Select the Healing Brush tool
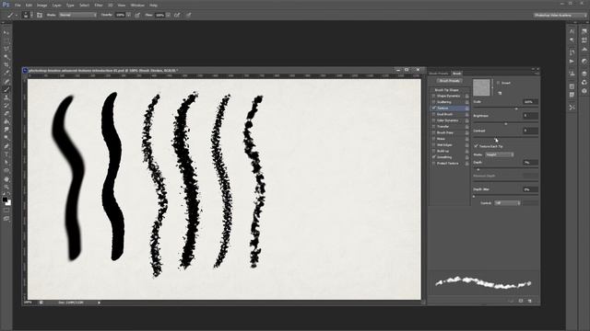The height and width of the screenshot is (331, 590). point(6,81)
